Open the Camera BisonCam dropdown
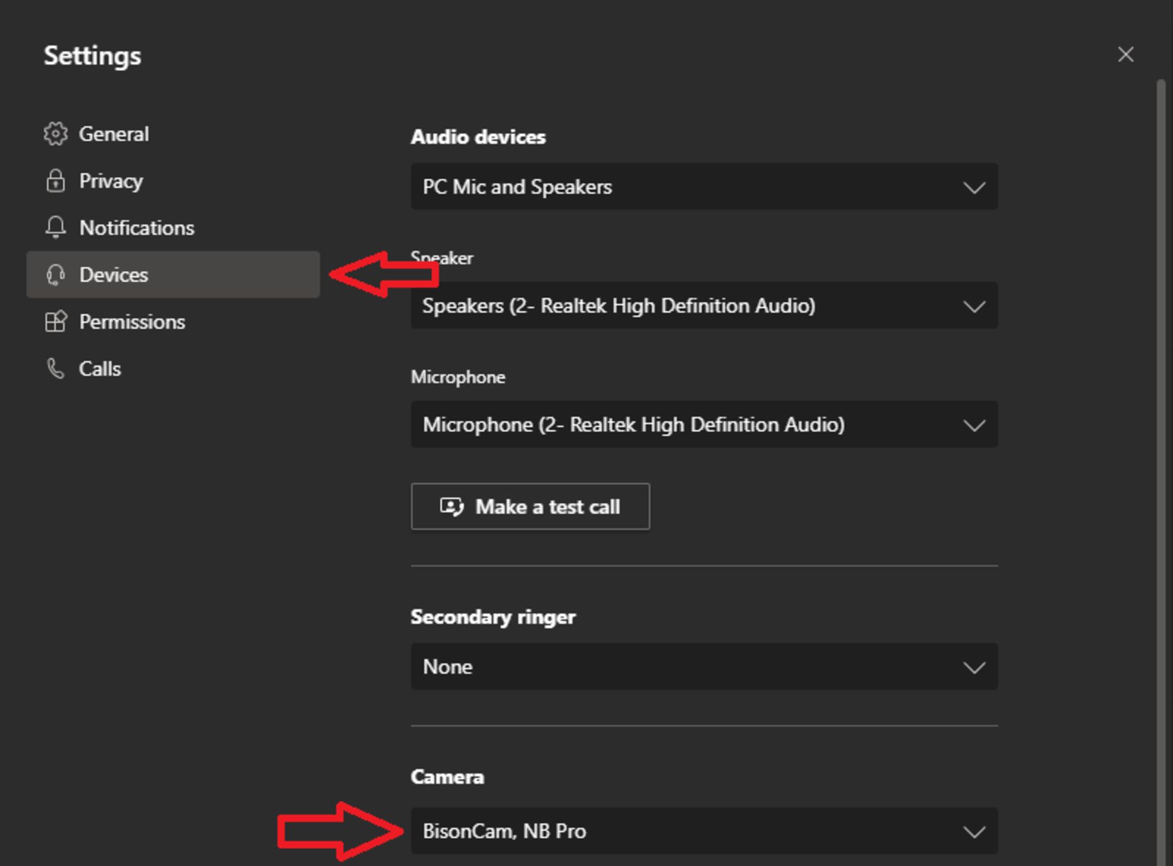The height and width of the screenshot is (866, 1173). pos(704,831)
